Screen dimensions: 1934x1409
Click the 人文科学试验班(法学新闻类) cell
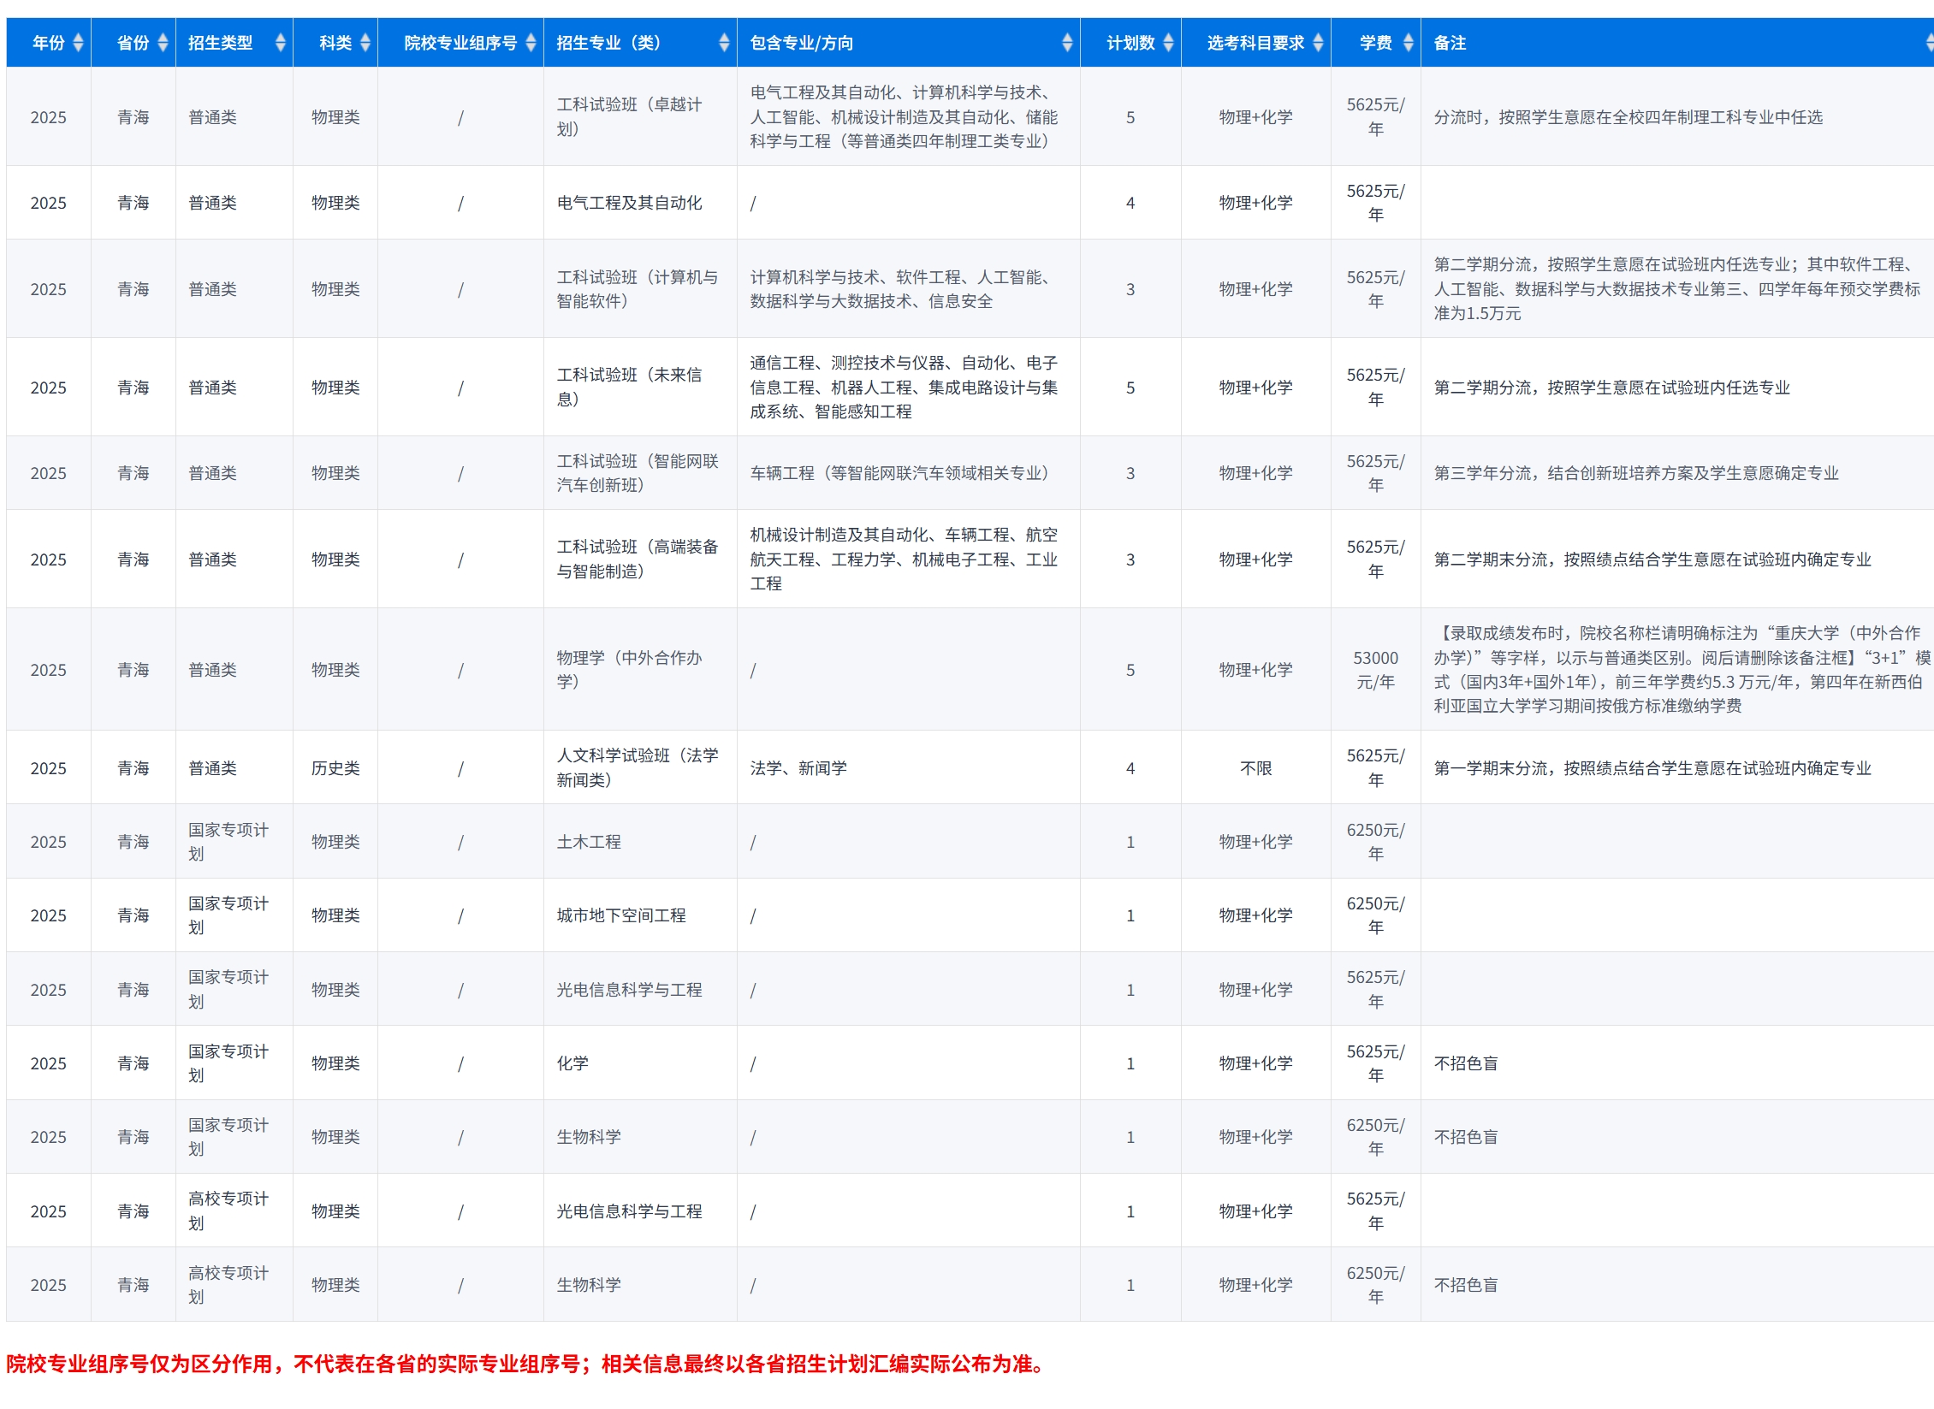(637, 767)
